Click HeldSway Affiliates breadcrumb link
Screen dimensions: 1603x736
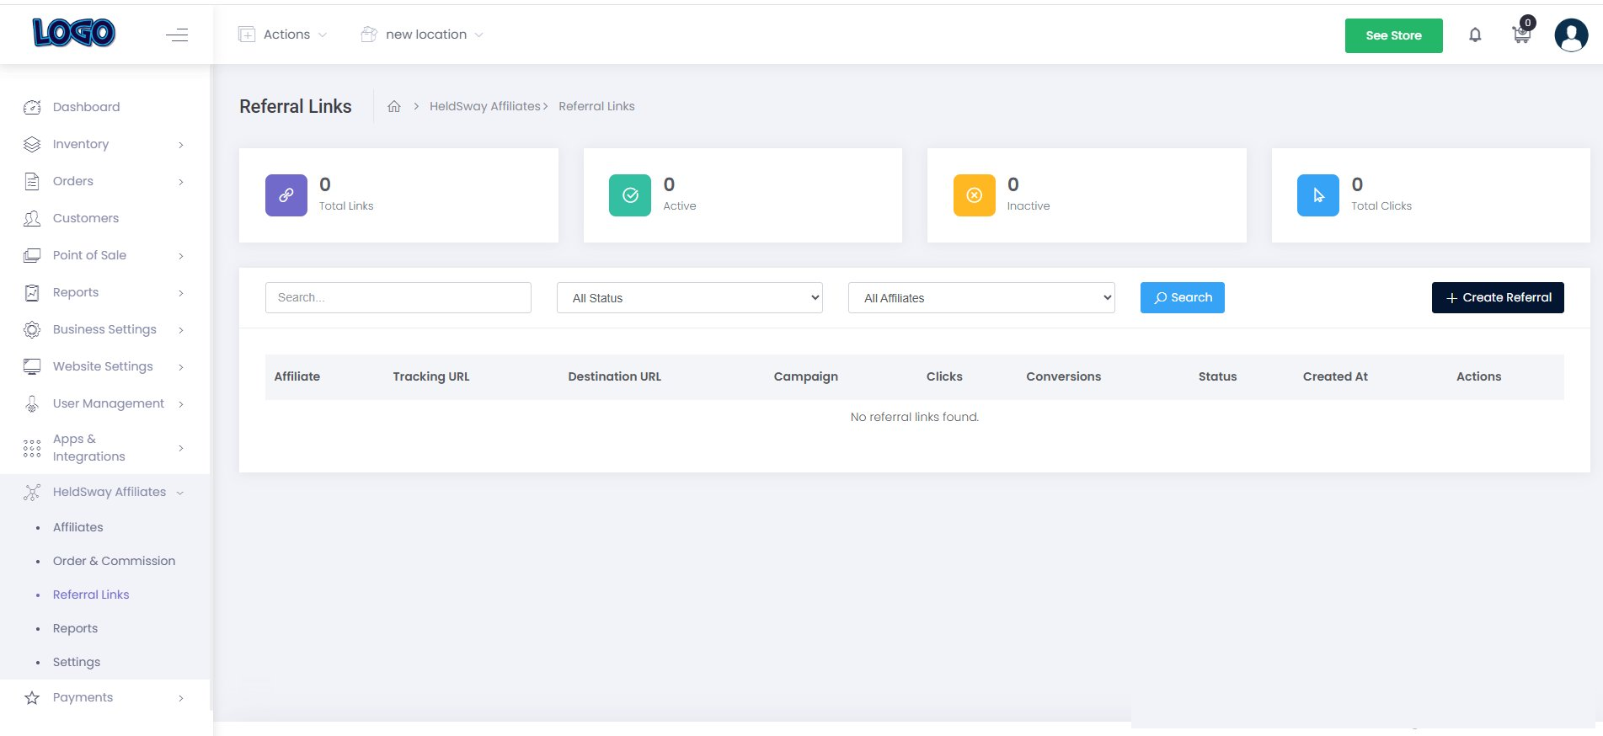pos(485,106)
